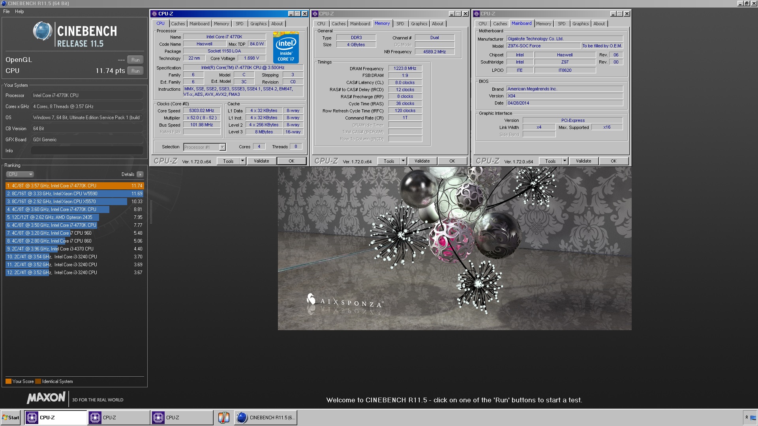The image size is (758, 426).
Task: Activate second CPU-Z taskbar button
Action: [x=119, y=417]
